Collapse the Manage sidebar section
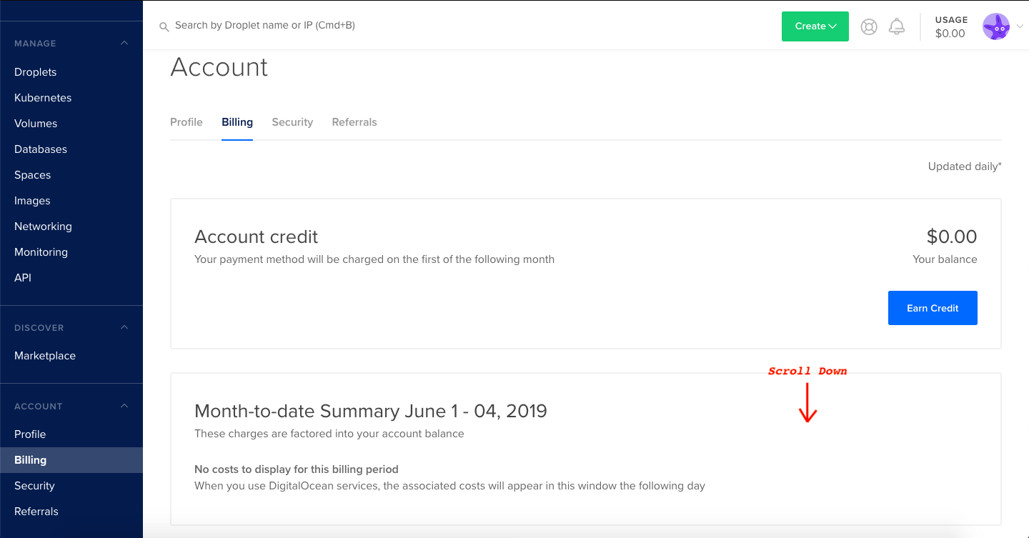This screenshot has width=1029, height=538. (x=124, y=43)
